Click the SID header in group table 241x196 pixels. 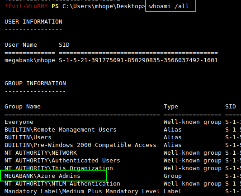coord(231,107)
